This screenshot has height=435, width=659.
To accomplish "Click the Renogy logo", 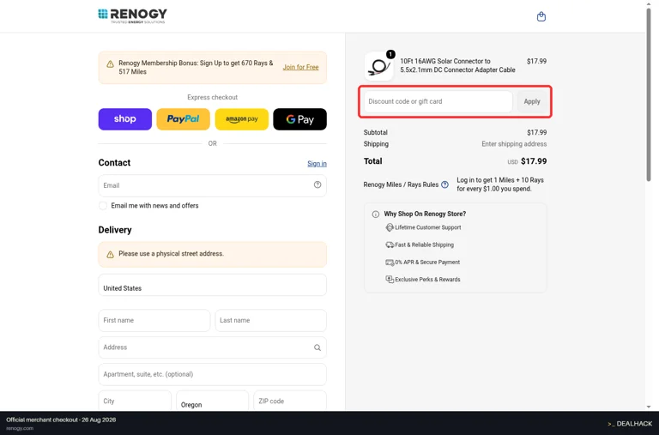I will pyautogui.click(x=132, y=16).
